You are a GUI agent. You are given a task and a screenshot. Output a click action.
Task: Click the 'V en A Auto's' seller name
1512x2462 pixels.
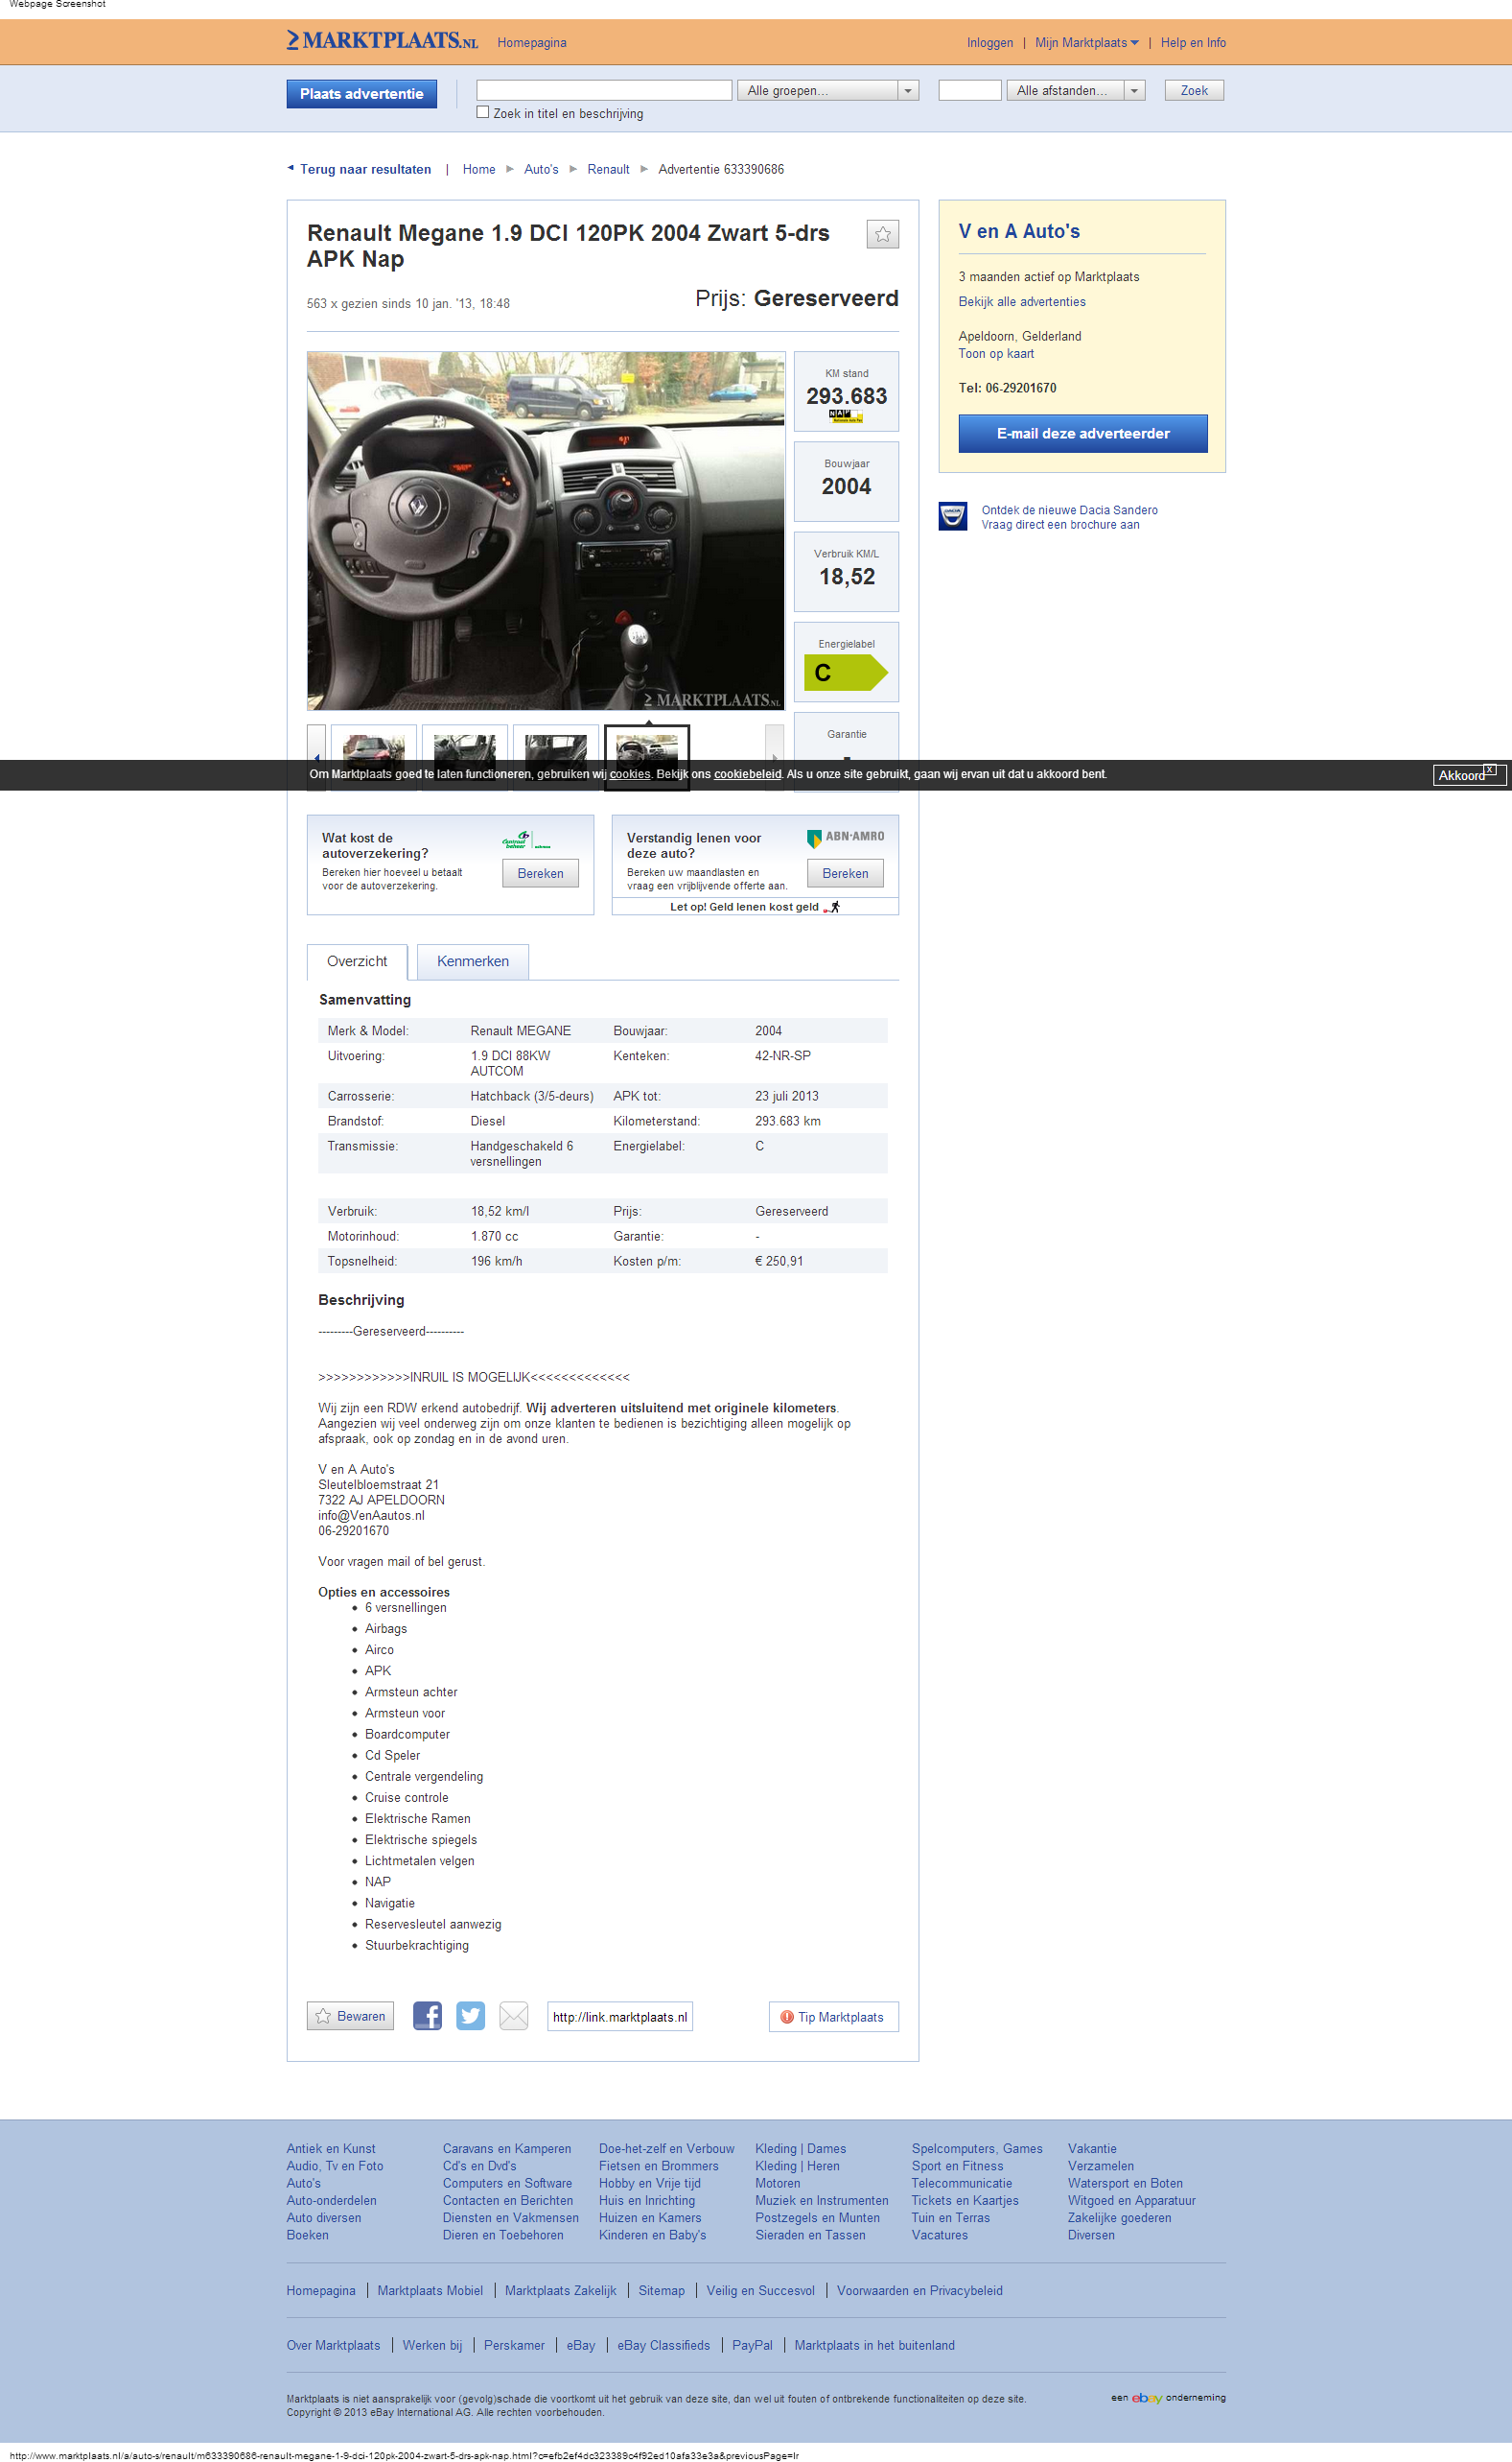(x=1019, y=231)
